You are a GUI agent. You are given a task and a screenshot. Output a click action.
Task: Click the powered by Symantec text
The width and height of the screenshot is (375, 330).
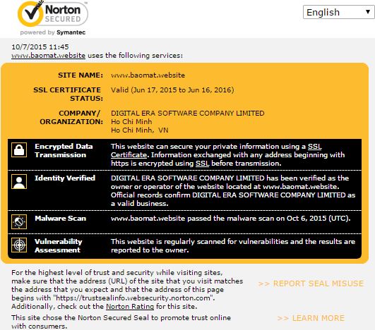(53, 32)
